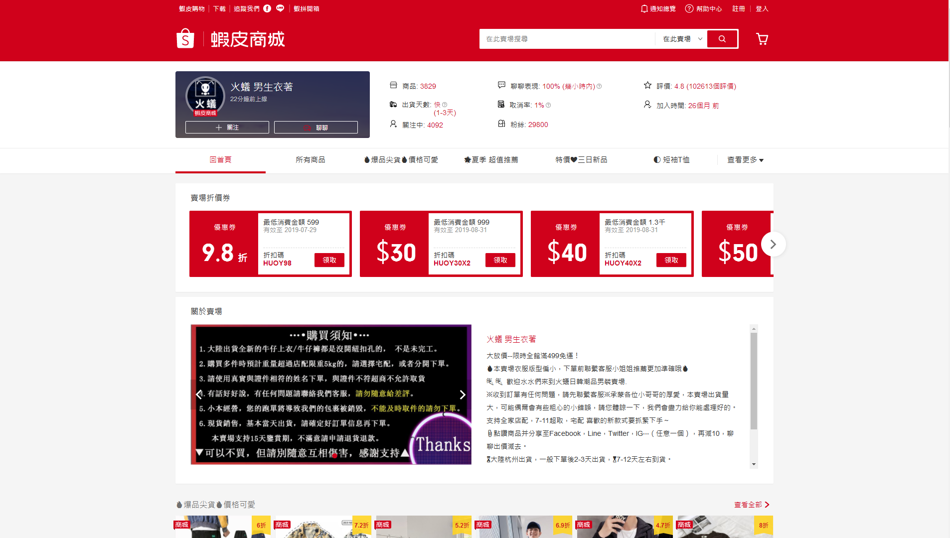Open the 4.7折 product thumbnail

click(625, 527)
